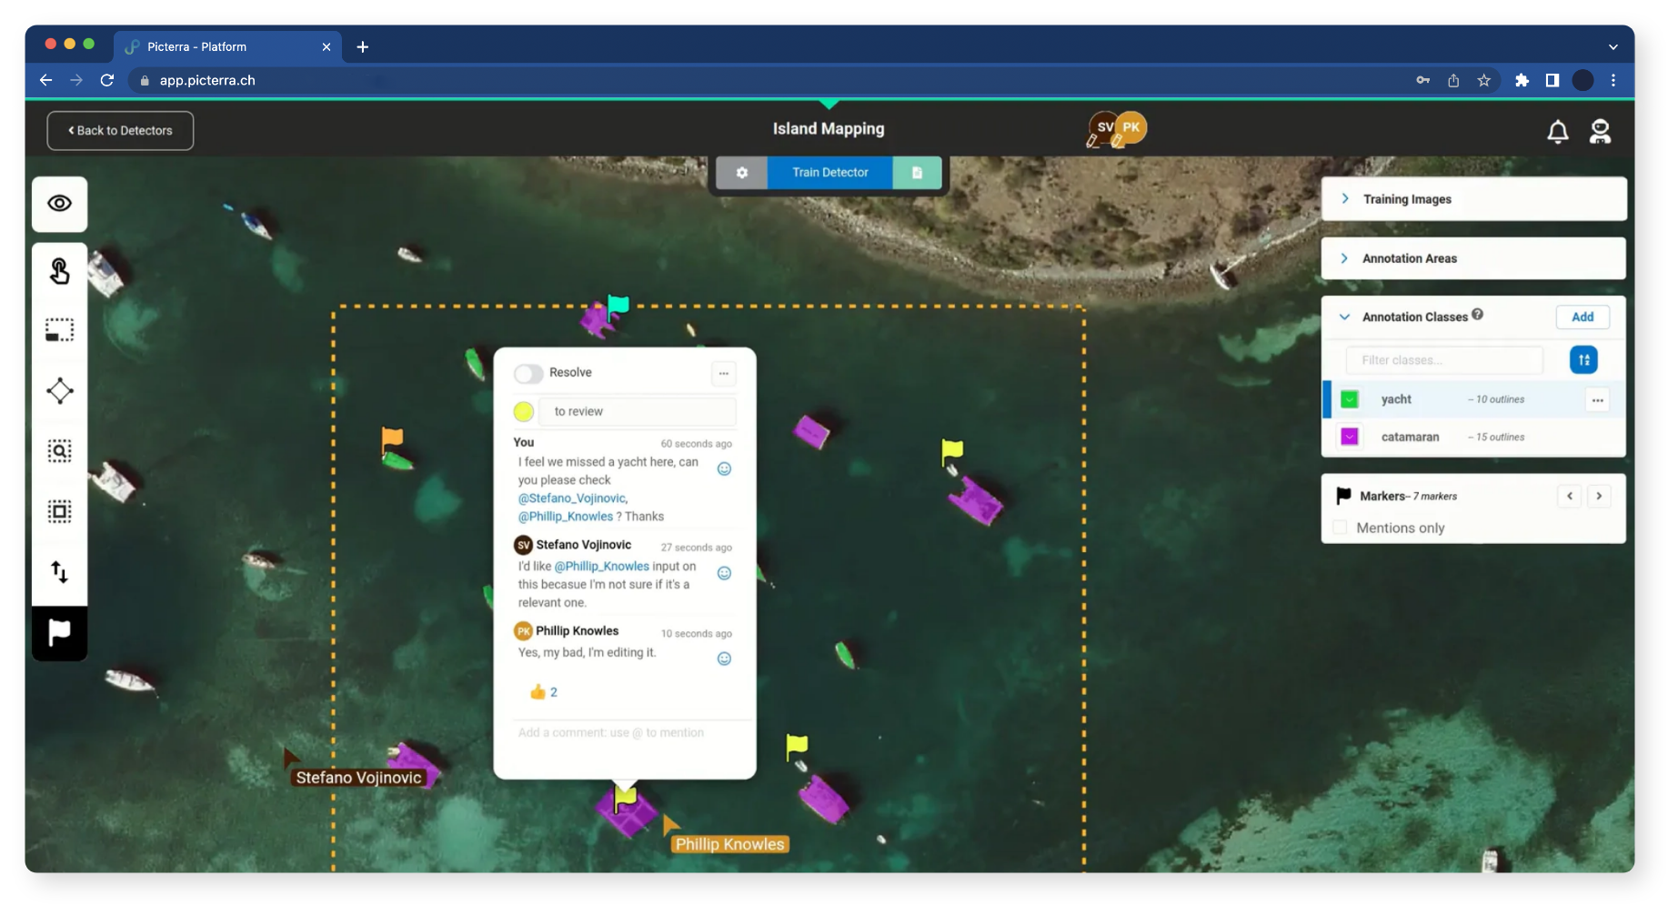Collapse the Annotation Classes section
Image resolution: width=1678 pixels, height=916 pixels.
coord(1344,317)
